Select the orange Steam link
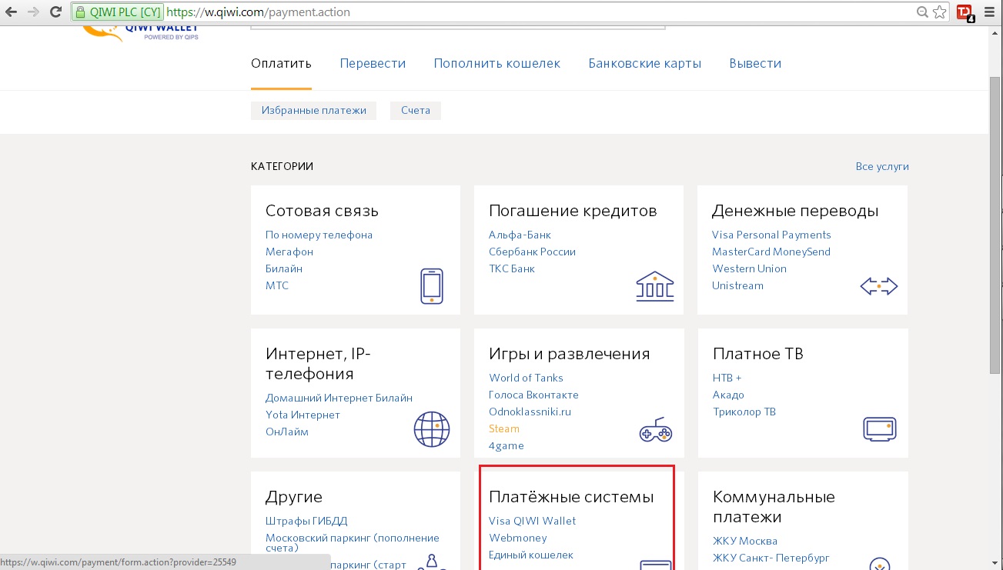The width and height of the screenshot is (1003, 570). point(504,428)
